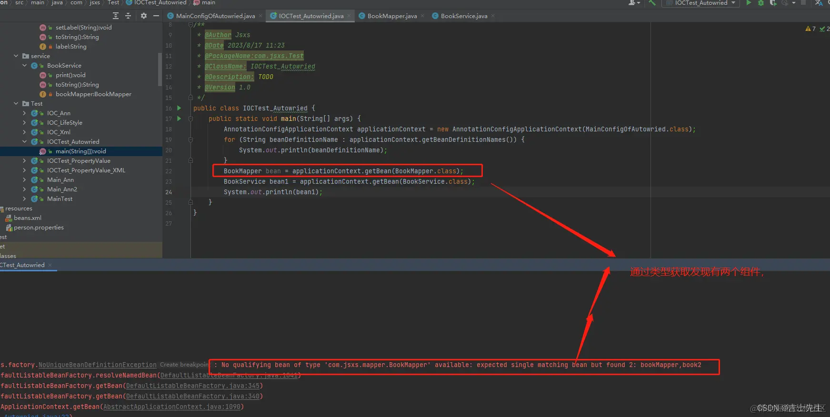The height and width of the screenshot is (417, 830).
Task: Collapse the Test folder in the tree
Action: pos(16,103)
